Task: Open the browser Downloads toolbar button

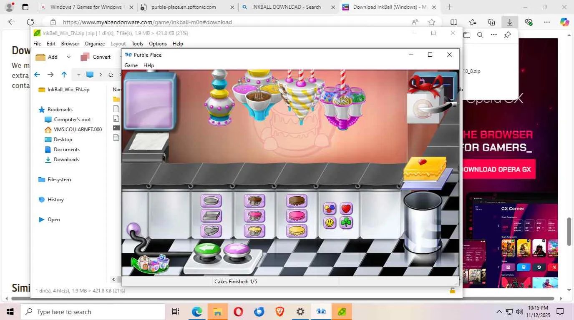Action: click(510, 22)
